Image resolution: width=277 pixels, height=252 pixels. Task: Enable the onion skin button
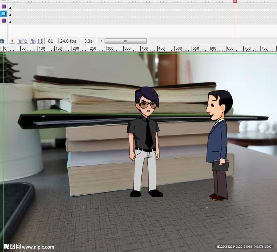[19, 41]
